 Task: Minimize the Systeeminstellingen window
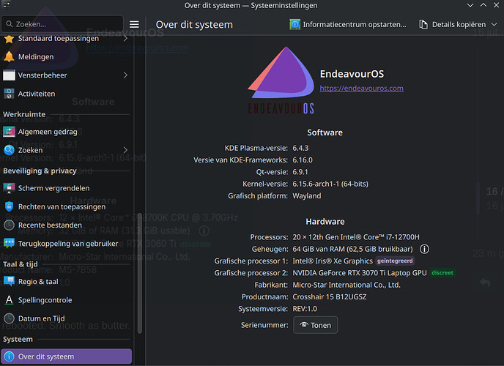click(x=470, y=5)
